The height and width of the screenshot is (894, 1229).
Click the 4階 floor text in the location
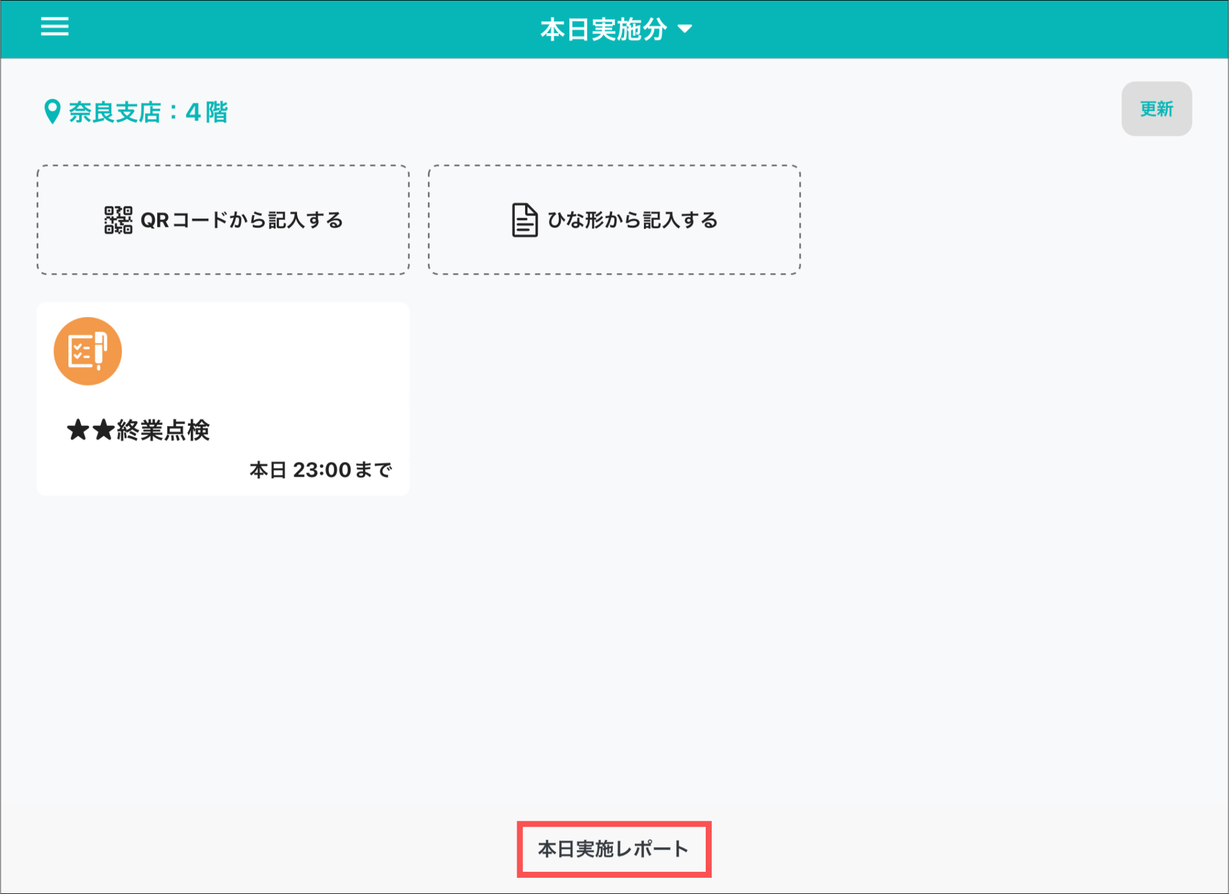pos(206,112)
